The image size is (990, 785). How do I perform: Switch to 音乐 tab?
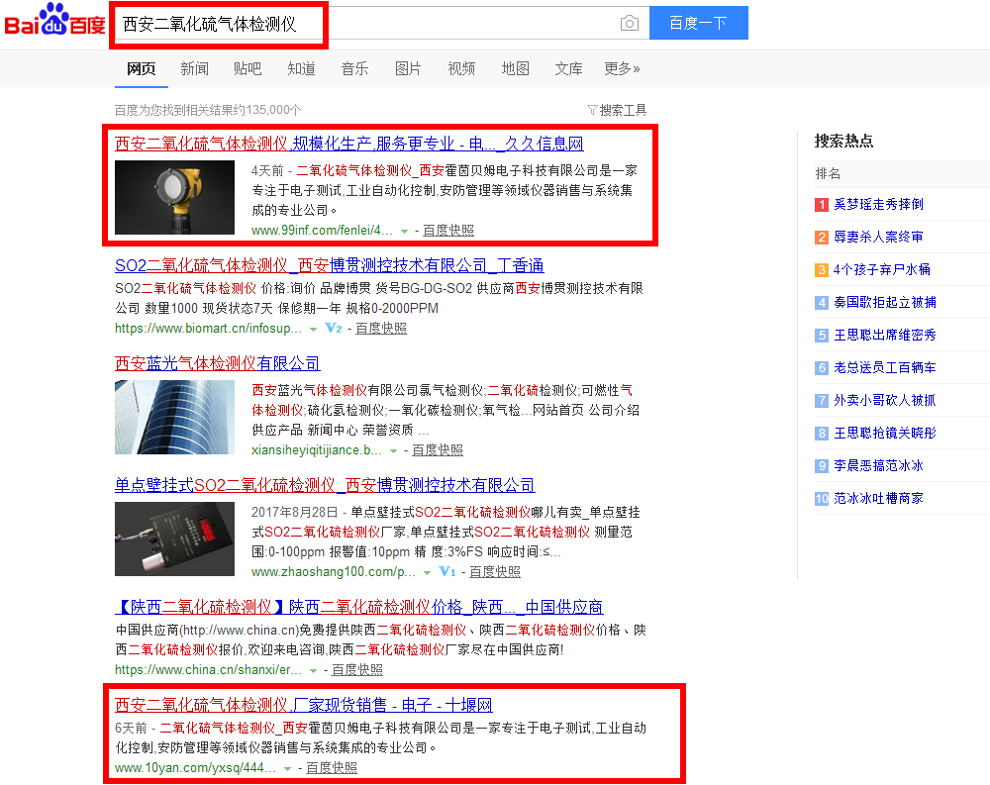pyautogui.click(x=354, y=68)
